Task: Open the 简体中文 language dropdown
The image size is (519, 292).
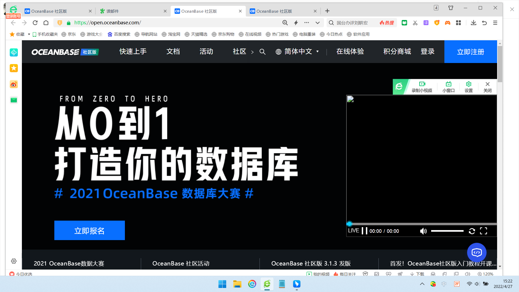Action: pos(297,51)
